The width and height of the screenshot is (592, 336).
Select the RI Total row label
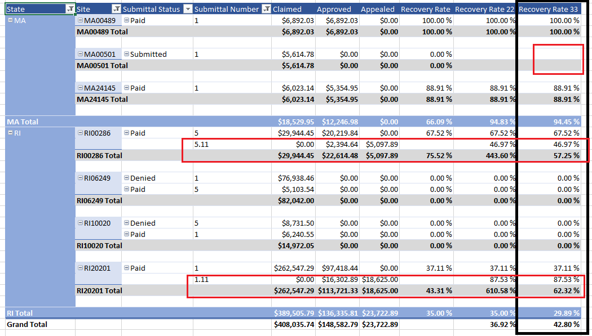pos(20,313)
